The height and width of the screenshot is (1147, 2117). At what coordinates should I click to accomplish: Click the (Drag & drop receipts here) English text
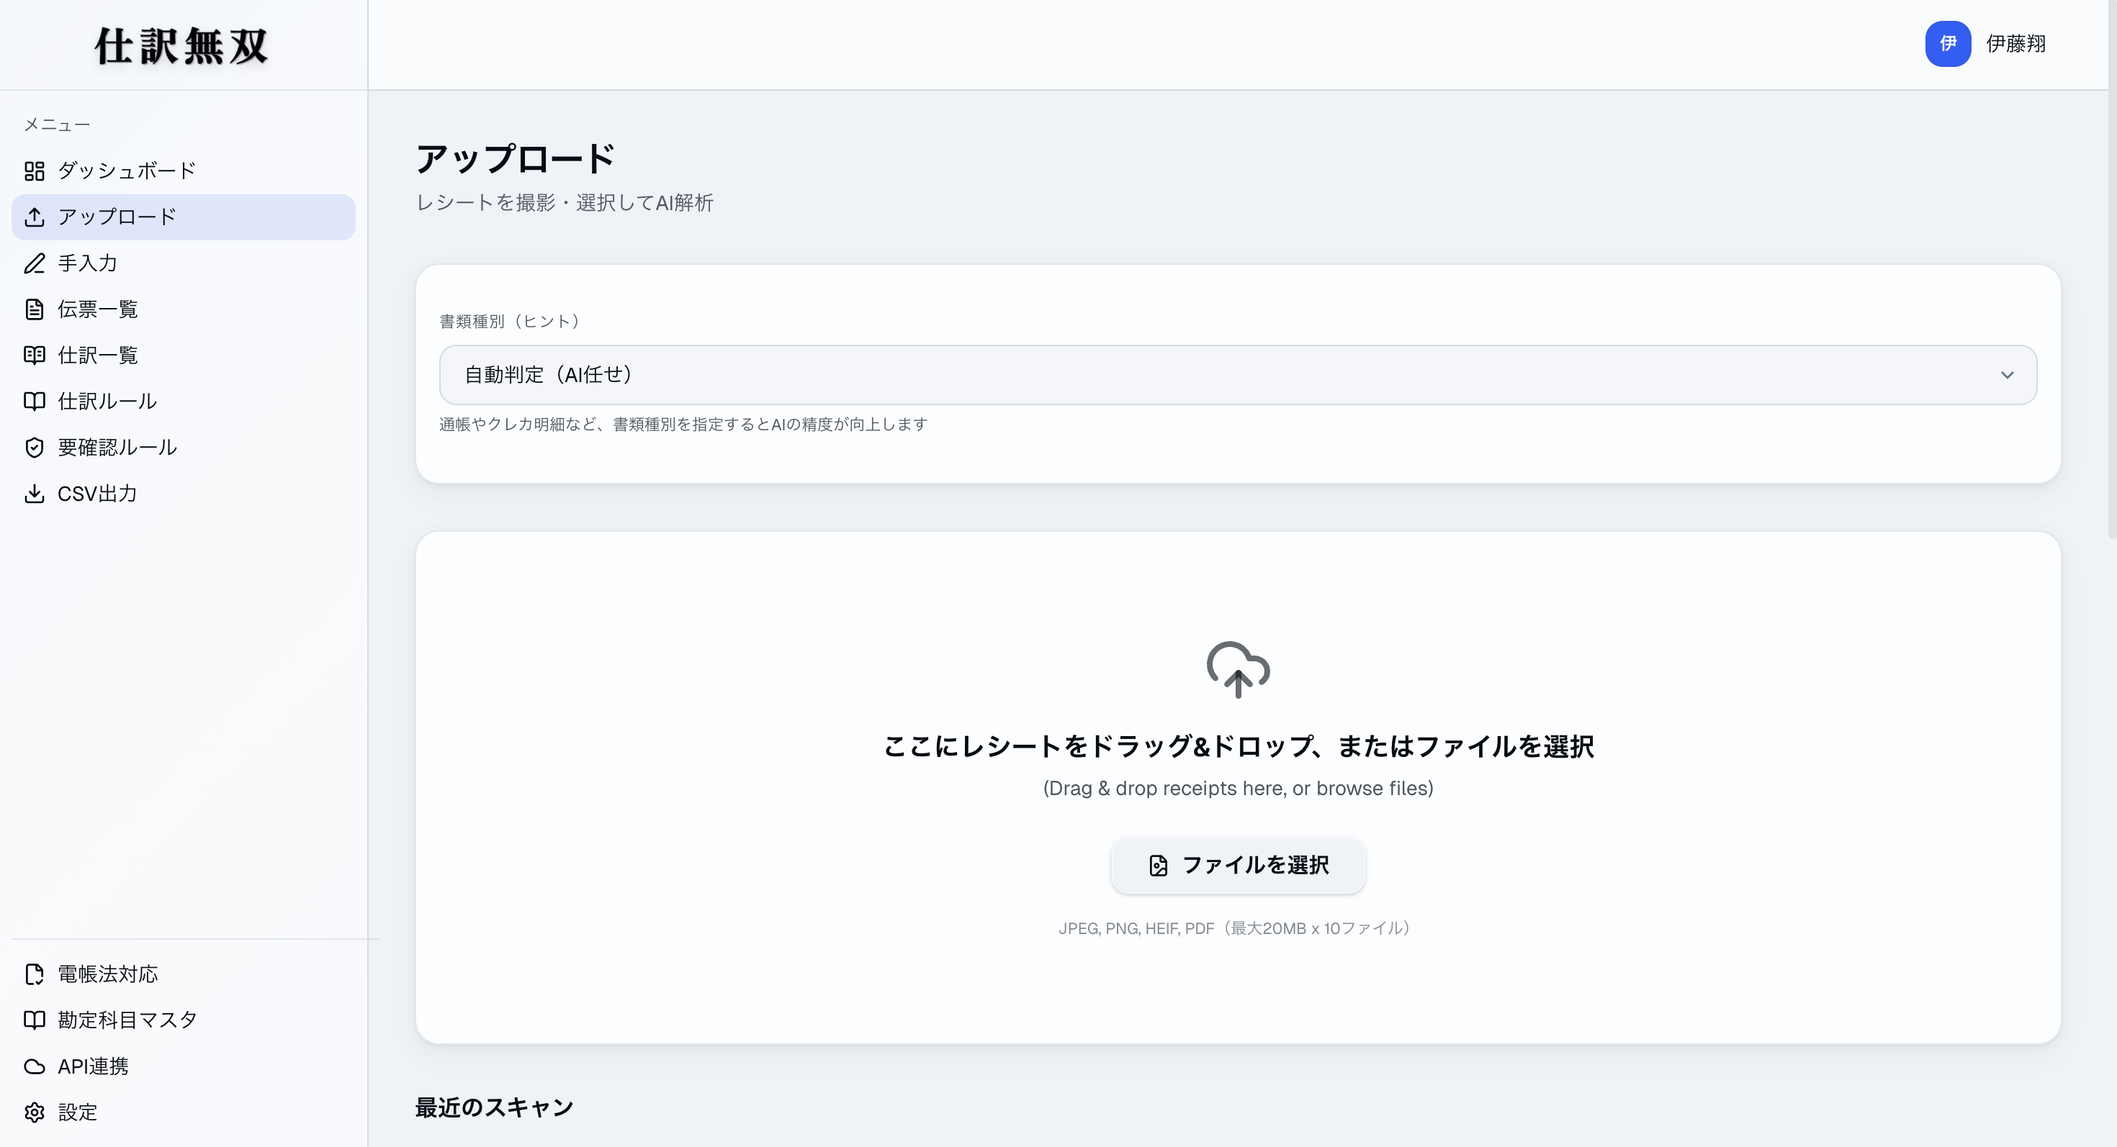(x=1238, y=788)
